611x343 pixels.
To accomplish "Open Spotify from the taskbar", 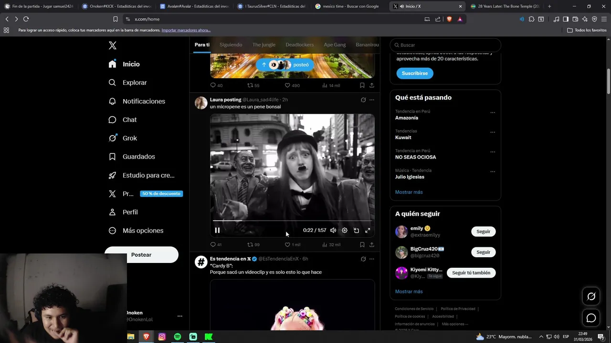I will click(178, 337).
